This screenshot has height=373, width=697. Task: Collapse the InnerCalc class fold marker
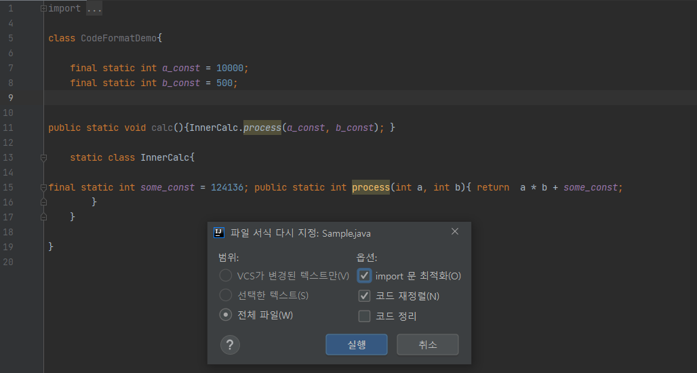43,157
